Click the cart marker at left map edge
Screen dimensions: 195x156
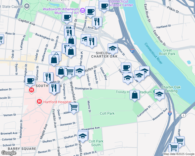[1, 39]
